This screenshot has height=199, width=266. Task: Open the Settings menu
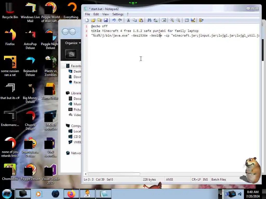(x=118, y=14)
